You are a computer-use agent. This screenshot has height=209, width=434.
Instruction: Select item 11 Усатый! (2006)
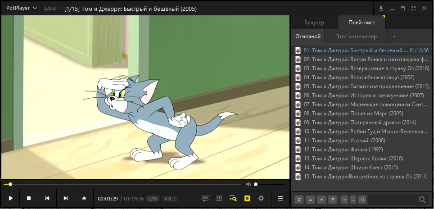click(x=362, y=141)
